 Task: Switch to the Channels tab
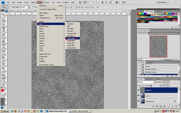[x=149, y=79]
